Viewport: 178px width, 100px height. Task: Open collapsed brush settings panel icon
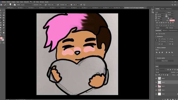(x=153, y=10)
